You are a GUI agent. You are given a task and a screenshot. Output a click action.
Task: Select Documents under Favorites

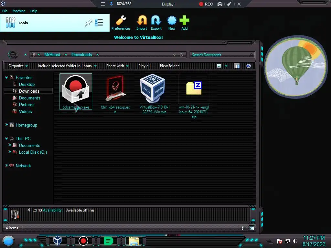coord(29,98)
